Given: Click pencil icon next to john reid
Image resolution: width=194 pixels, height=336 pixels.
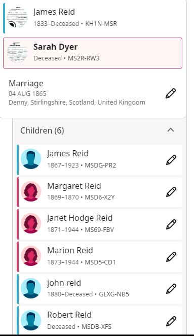Looking at the screenshot, I should [x=171, y=289].
